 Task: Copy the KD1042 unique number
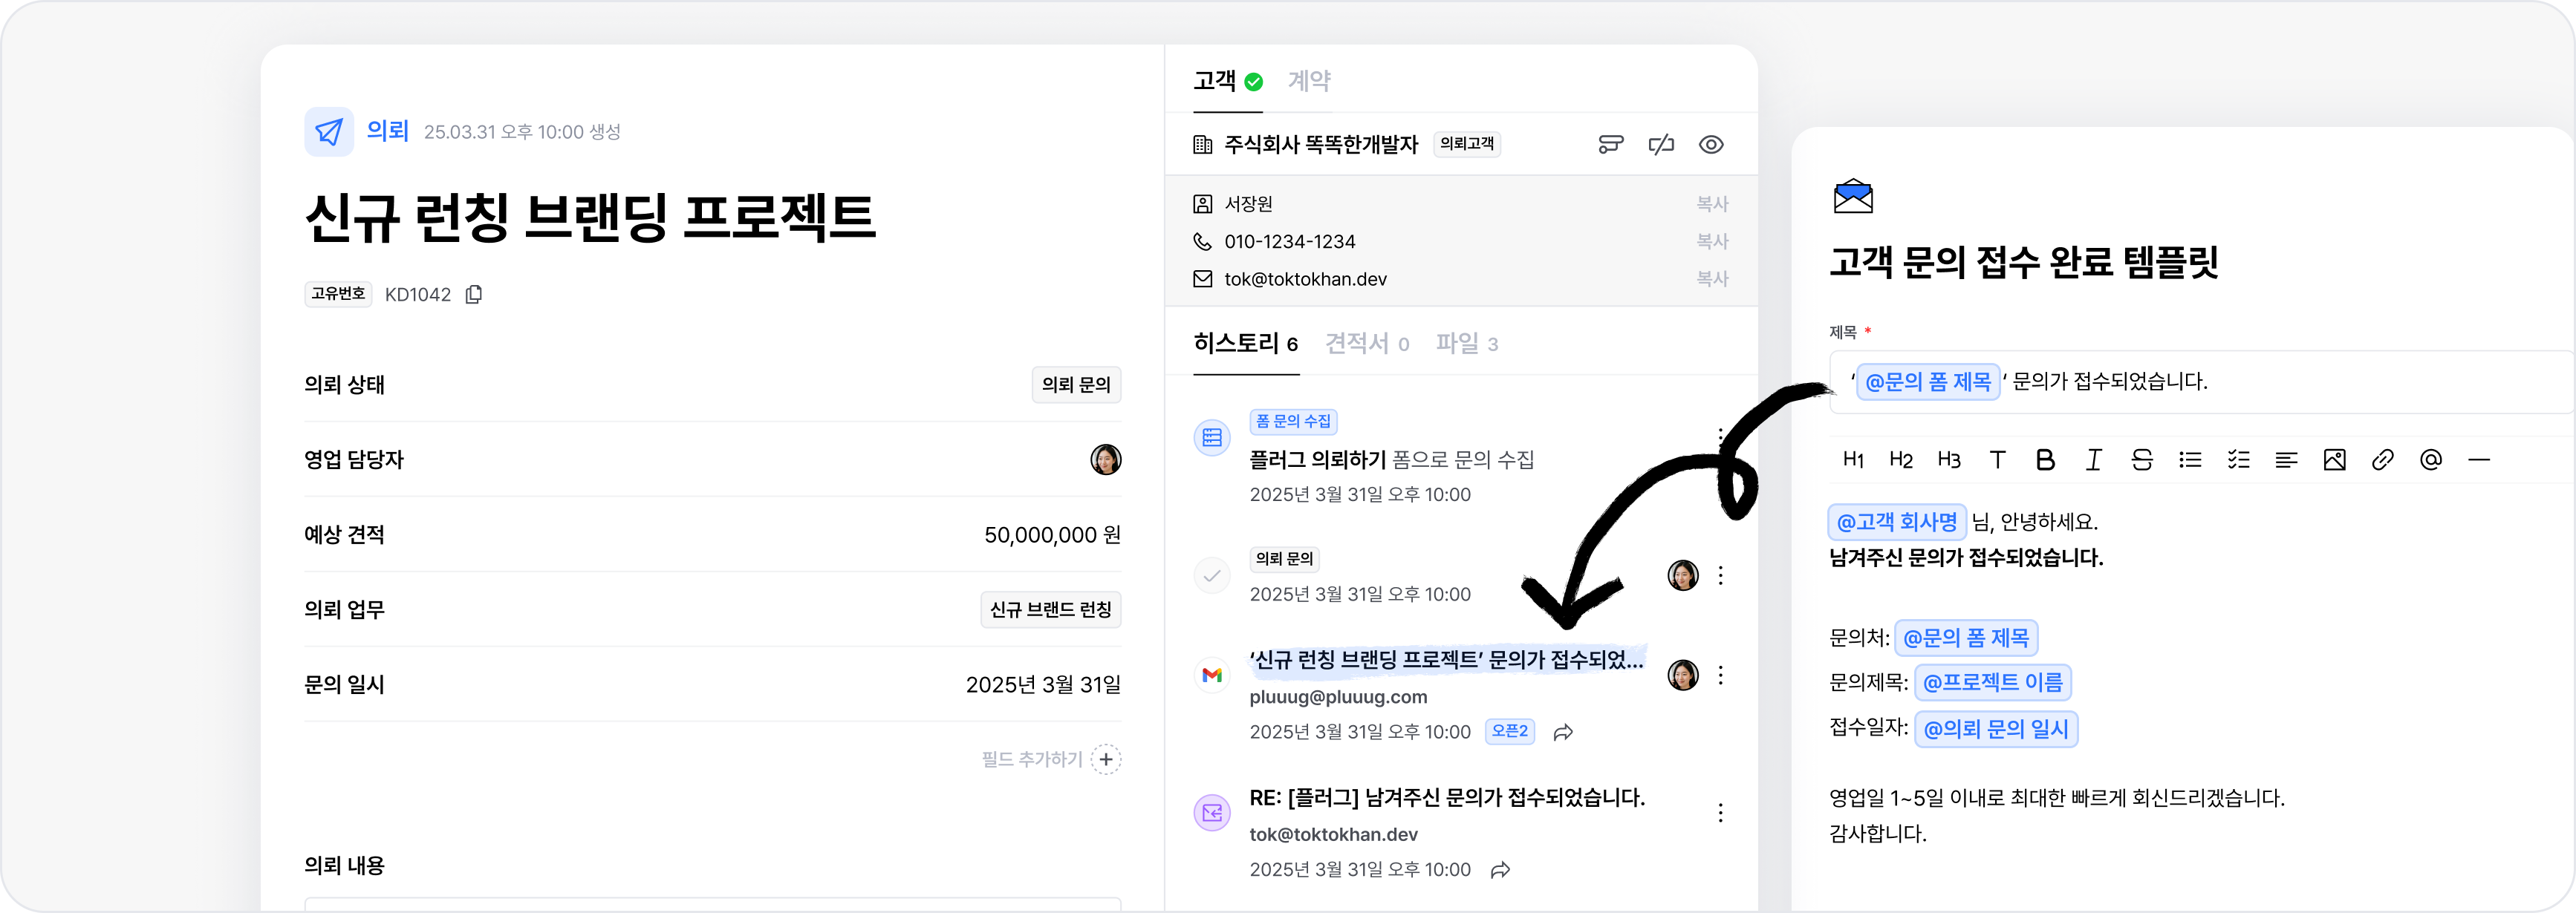point(474,295)
